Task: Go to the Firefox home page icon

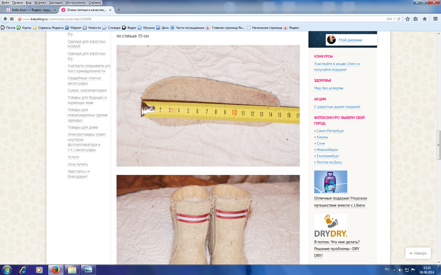Action: tap(425, 19)
